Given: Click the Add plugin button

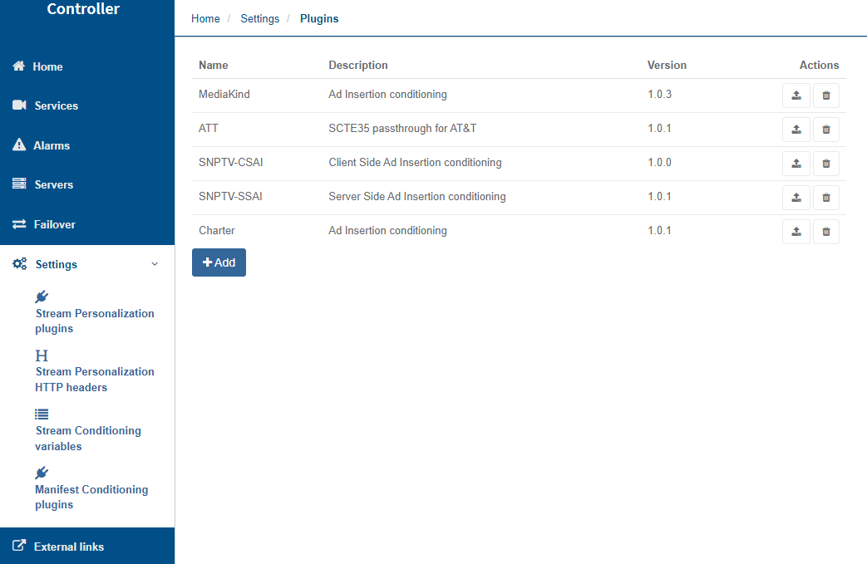Looking at the screenshot, I should (219, 262).
